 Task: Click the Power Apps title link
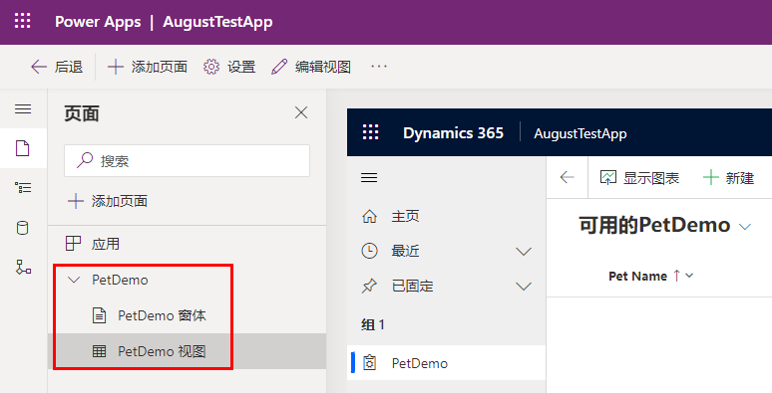[98, 22]
